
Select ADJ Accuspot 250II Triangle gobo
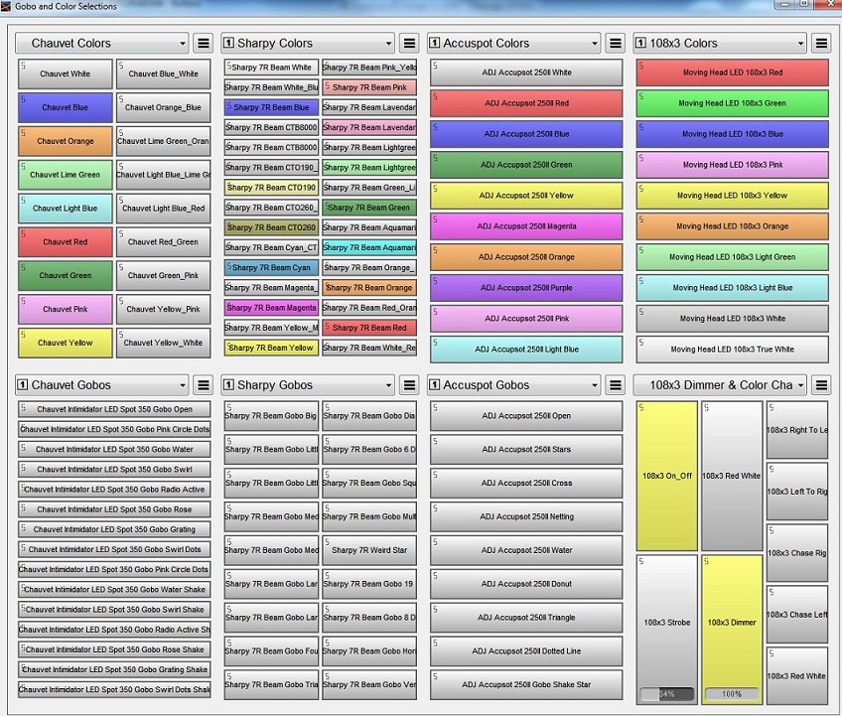point(526,617)
